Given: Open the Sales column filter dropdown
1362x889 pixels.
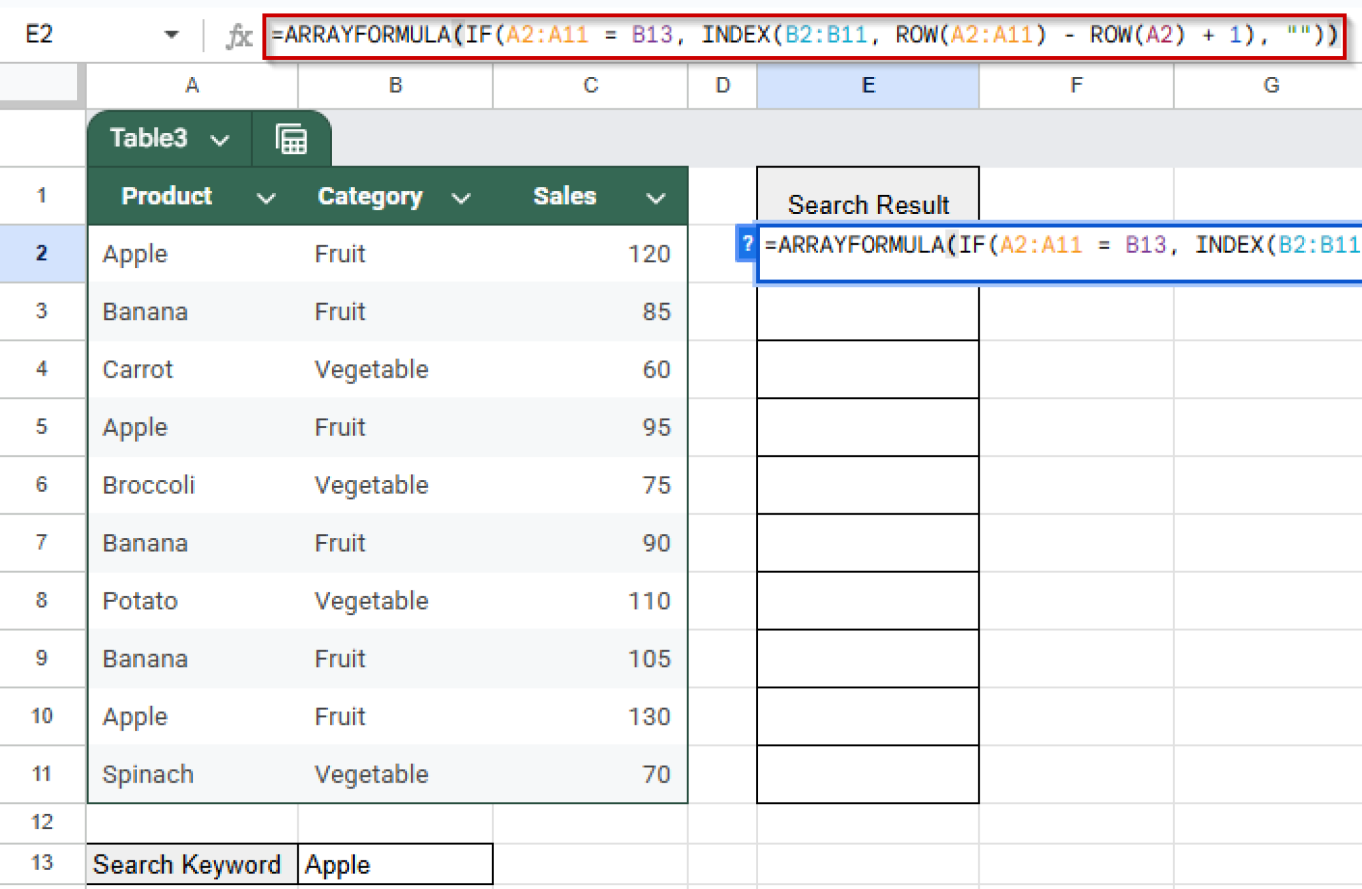Looking at the screenshot, I should [x=654, y=197].
